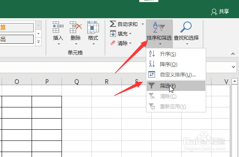The image size is (239, 157).
Task: Select column V header
Action: coord(221,82)
